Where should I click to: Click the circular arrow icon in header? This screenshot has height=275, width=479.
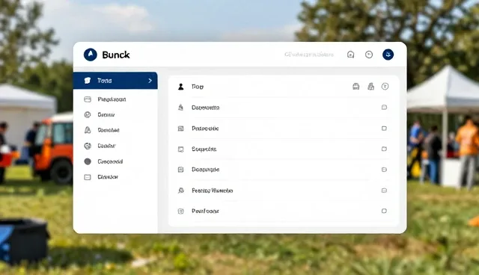369,55
